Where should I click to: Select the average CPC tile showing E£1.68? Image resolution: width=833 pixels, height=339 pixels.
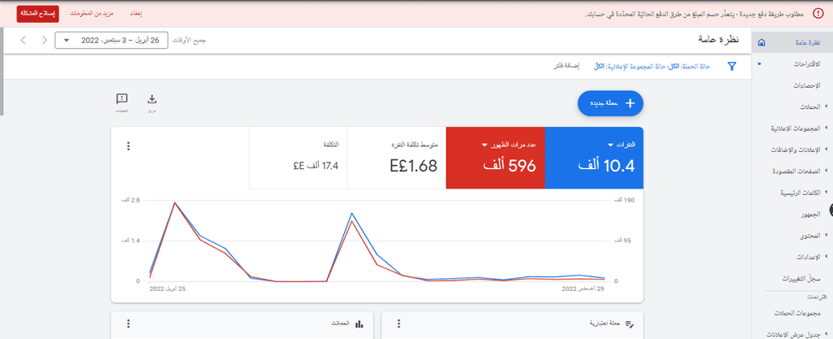click(396, 158)
